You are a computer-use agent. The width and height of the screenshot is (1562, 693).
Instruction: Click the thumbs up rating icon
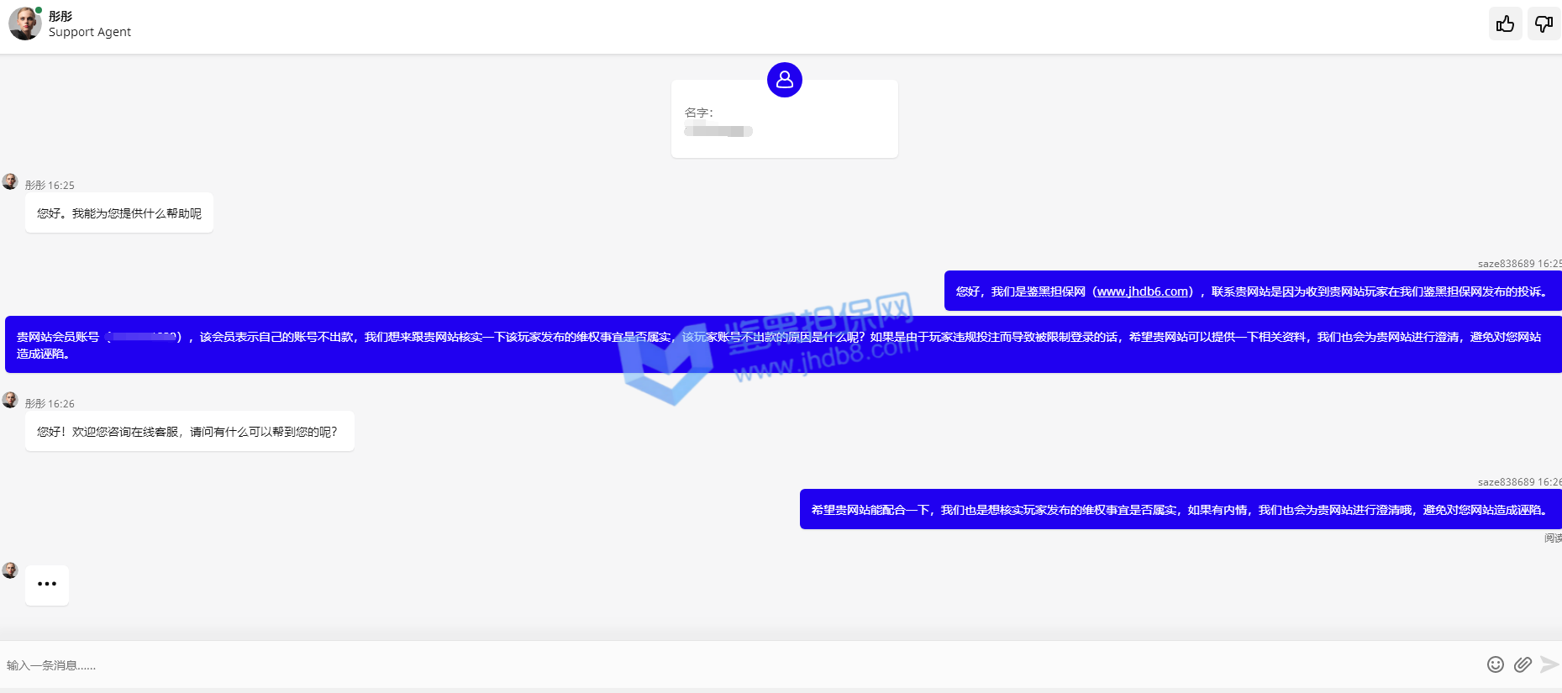click(1505, 24)
